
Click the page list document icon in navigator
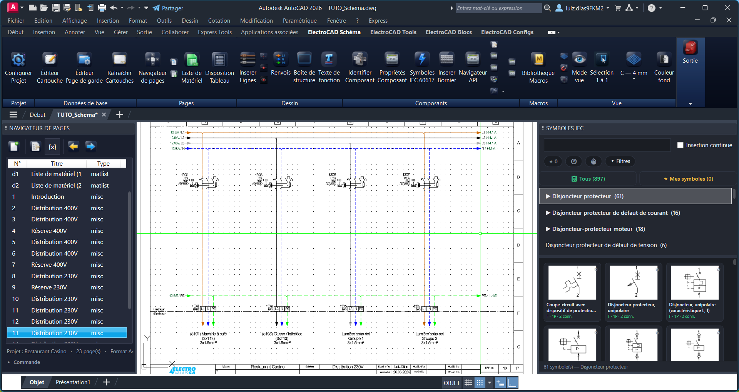35,146
